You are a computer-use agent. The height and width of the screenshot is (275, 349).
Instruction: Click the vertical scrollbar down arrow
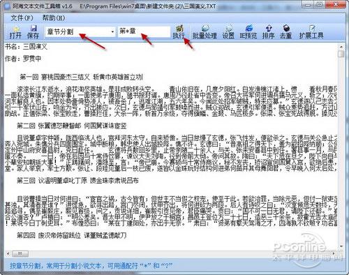[x=341, y=246]
